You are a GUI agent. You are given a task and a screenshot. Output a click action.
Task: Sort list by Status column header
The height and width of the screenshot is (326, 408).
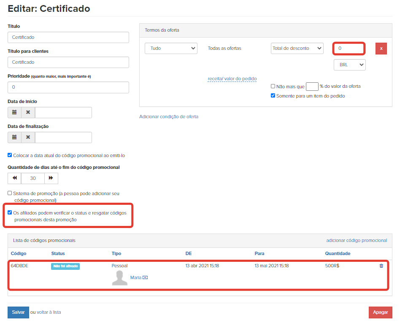(58, 254)
